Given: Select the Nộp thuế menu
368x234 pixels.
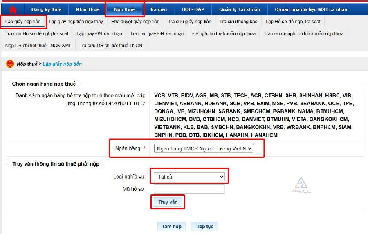Looking at the screenshot, I should (x=124, y=10).
